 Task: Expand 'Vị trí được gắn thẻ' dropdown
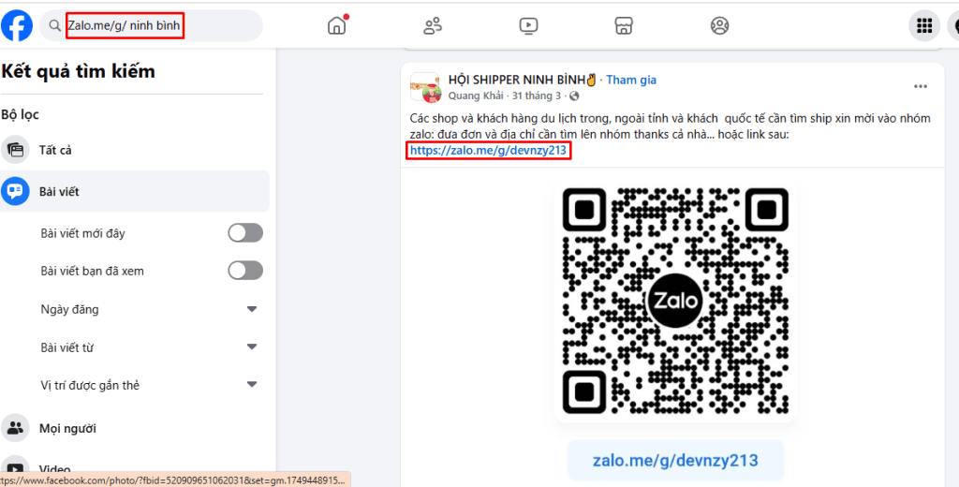point(251,385)
